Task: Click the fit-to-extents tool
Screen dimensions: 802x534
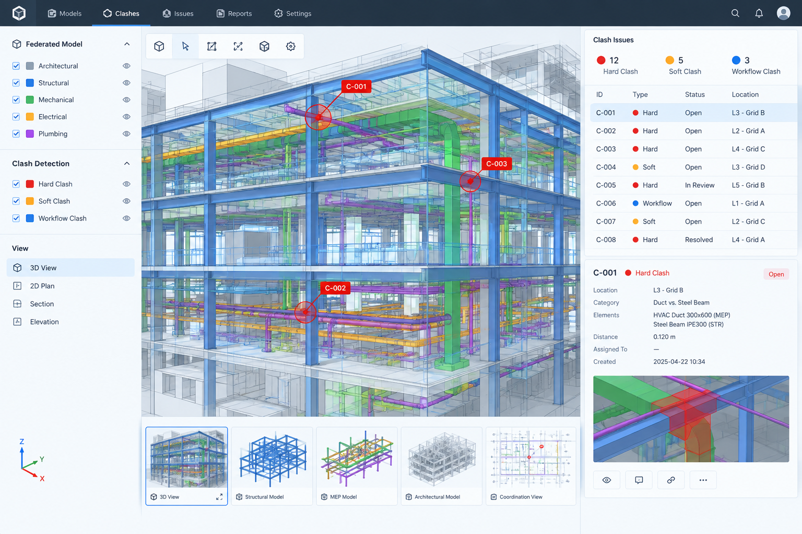Action: 238,46
